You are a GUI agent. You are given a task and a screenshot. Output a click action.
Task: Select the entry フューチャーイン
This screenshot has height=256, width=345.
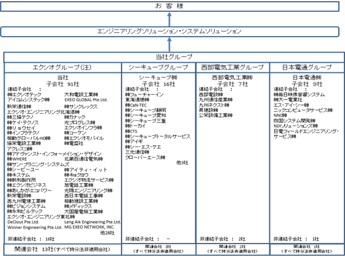pyautogui.click(x=144, y=94)
